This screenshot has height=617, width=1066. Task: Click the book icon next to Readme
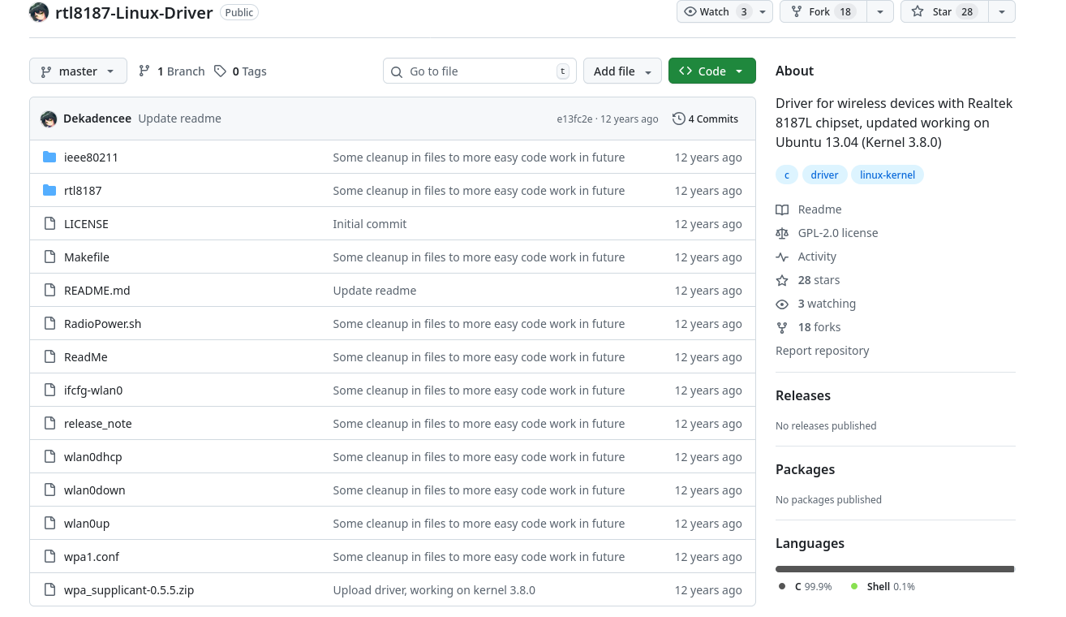coord(782,209)
